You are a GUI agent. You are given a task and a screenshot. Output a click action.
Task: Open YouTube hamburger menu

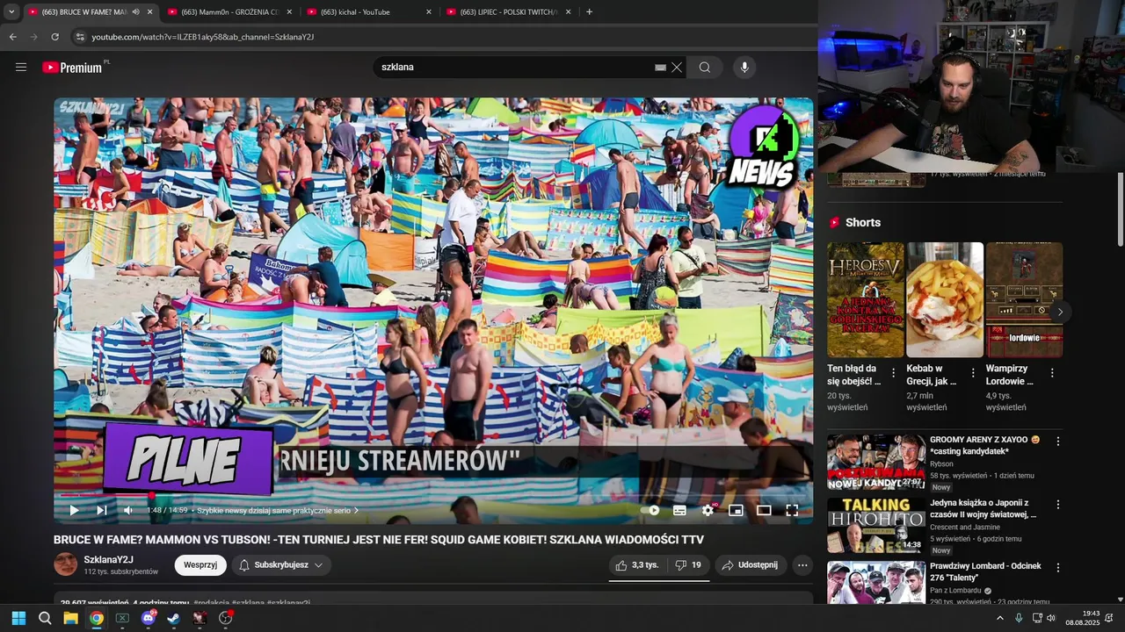[x=21, y=67]
